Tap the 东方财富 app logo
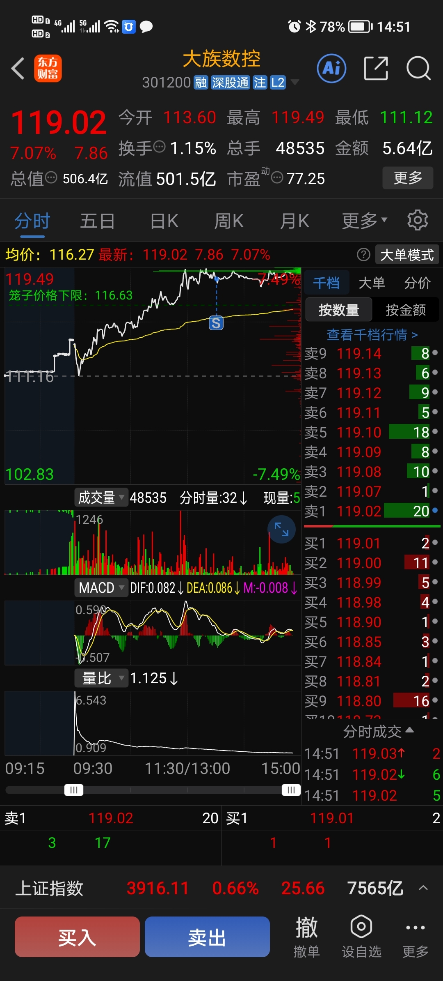Screen dimensions: 443x981 (48, 68)
